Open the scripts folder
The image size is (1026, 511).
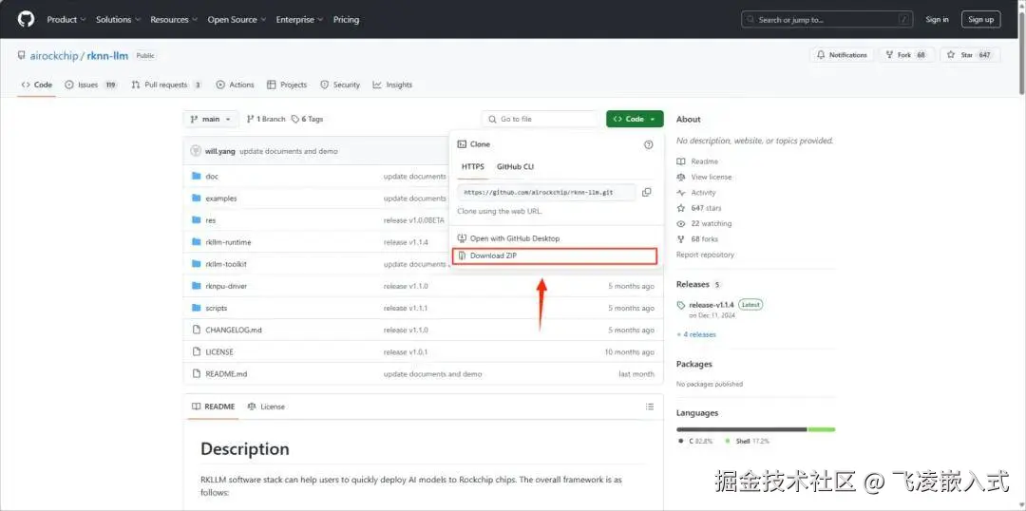tap(216, 308)
